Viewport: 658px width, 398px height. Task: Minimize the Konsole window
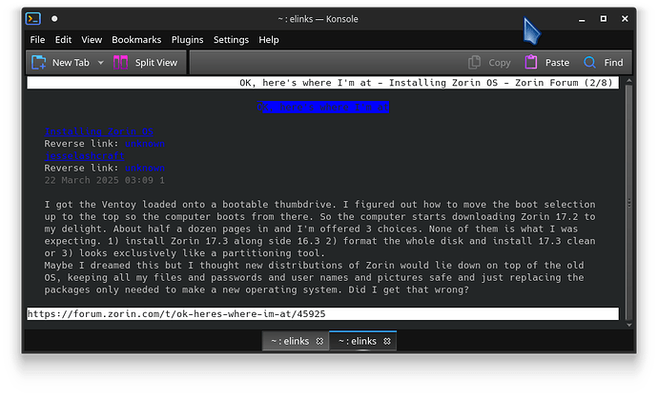(582, 19)
